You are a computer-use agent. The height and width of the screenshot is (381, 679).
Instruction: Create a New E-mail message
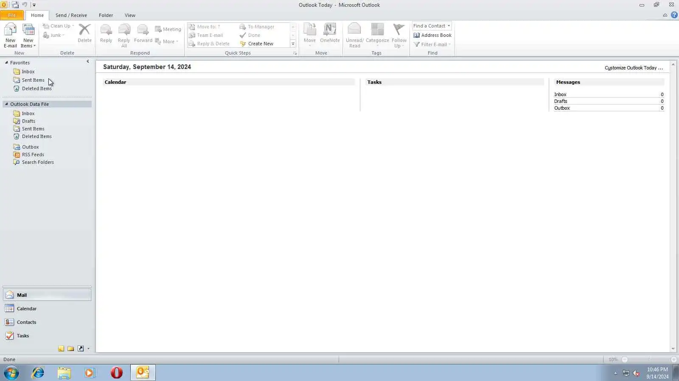pyautogui.click(x=10, y=36)
